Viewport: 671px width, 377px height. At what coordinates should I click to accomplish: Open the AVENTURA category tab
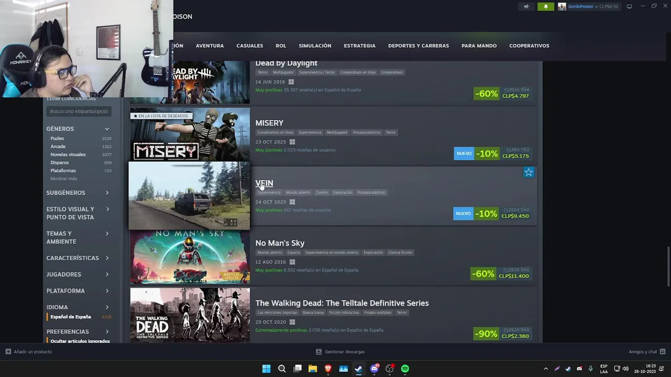coord(210,46)
